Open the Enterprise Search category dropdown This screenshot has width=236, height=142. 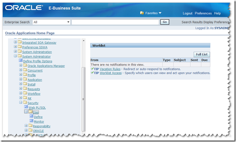51,22
